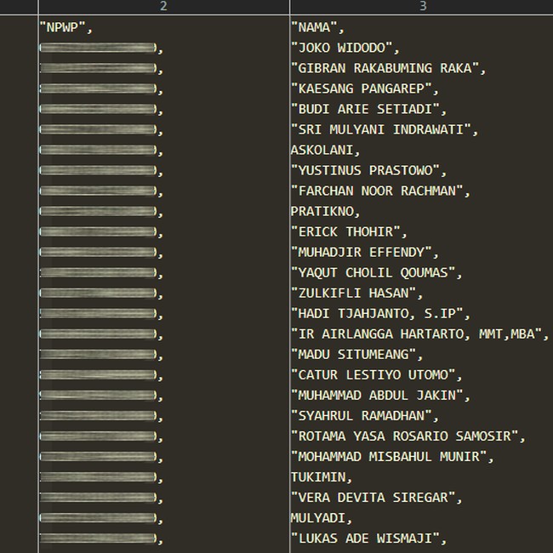The height and width of the screenshot is (553, 553).
Task: Click the "YUSTINUS PRASTOWO" cell
Action: tap(368, 170)
